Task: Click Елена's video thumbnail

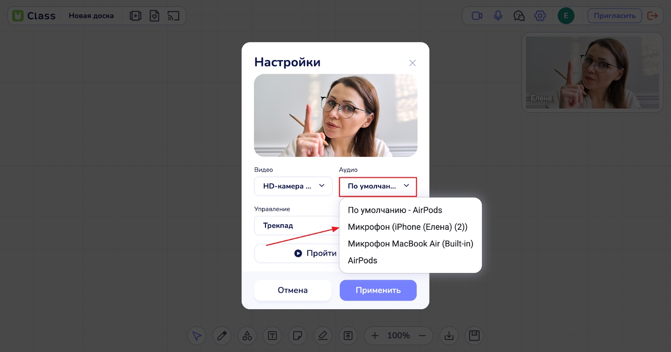Action: [592, 72]
